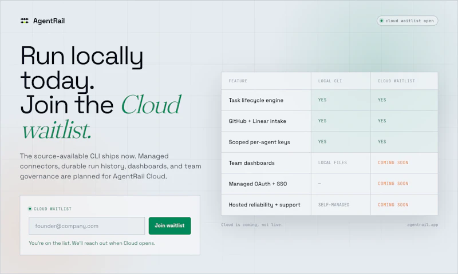Click Cloud YES for Task lifecycle engine
458x274 pixels.
tap(382, 100)
